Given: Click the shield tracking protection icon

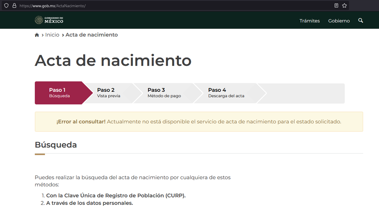Looking at the screenshot, I should [6, 6].
